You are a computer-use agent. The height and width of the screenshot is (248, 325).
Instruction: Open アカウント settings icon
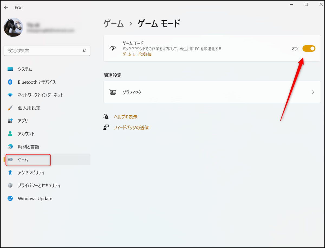[x=10, y=134]
